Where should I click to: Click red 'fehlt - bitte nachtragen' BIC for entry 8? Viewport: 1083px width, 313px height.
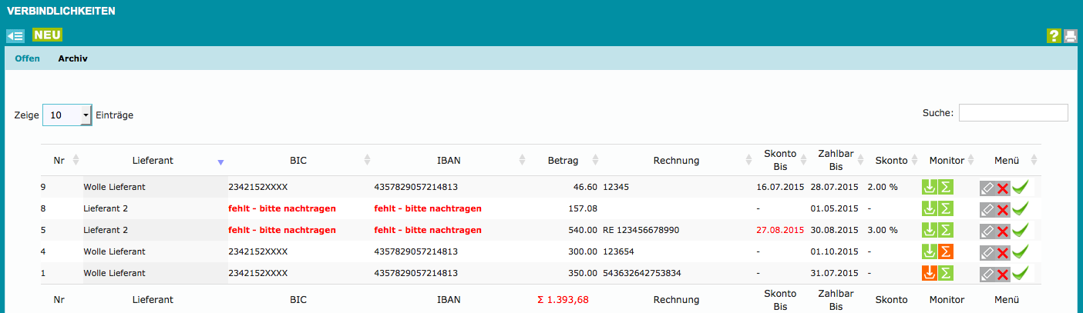[282, 208]
